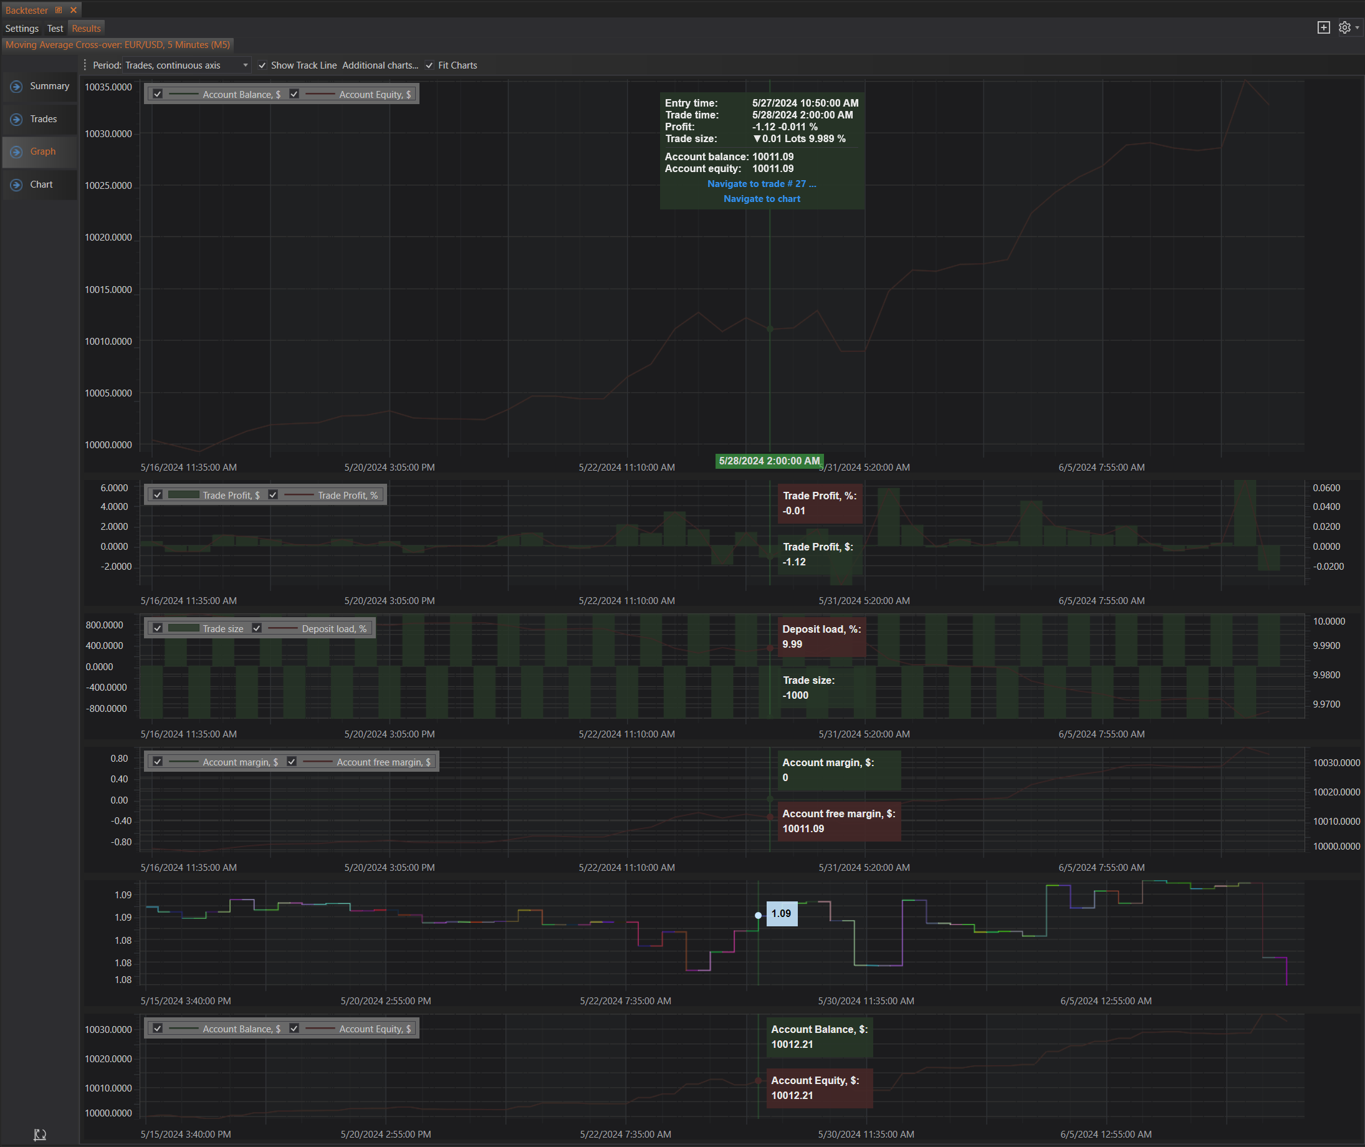Image resolution: width=1365 pixels, height=1147 pixels.
Task: Click the Chart arrow icon in sidebar
Action: (x=17, y=185)
